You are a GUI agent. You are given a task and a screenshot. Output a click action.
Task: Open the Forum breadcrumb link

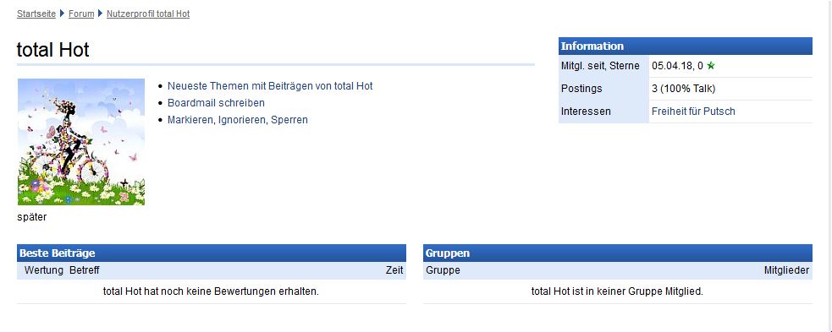[81, 14]
